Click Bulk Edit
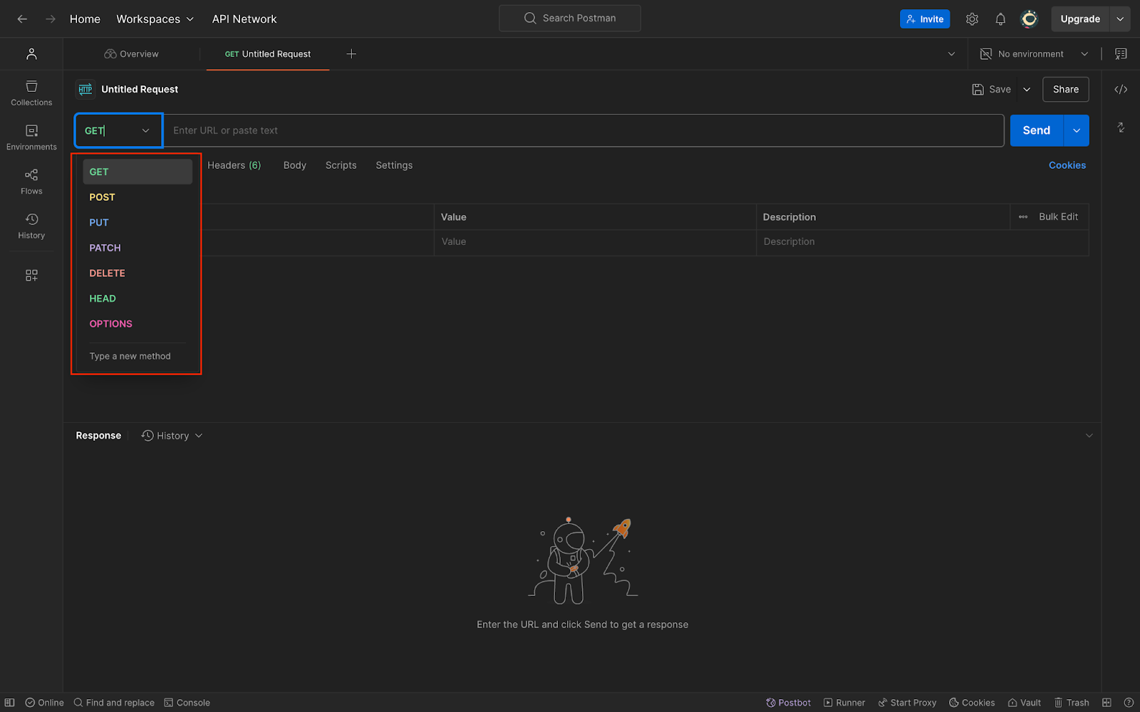 (x=1058, y=216)
